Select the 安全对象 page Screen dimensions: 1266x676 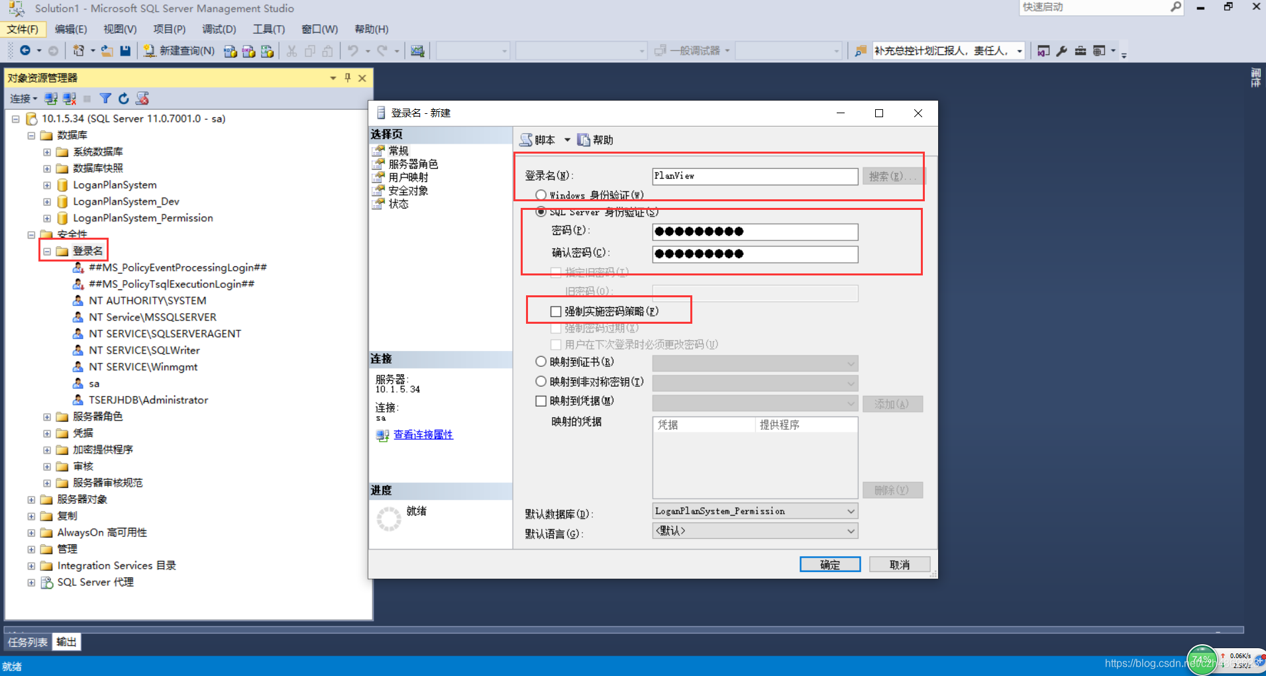[x=408, y=191]
